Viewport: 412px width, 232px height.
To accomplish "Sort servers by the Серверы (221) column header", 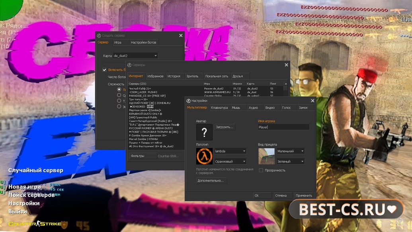I will 166,84.
